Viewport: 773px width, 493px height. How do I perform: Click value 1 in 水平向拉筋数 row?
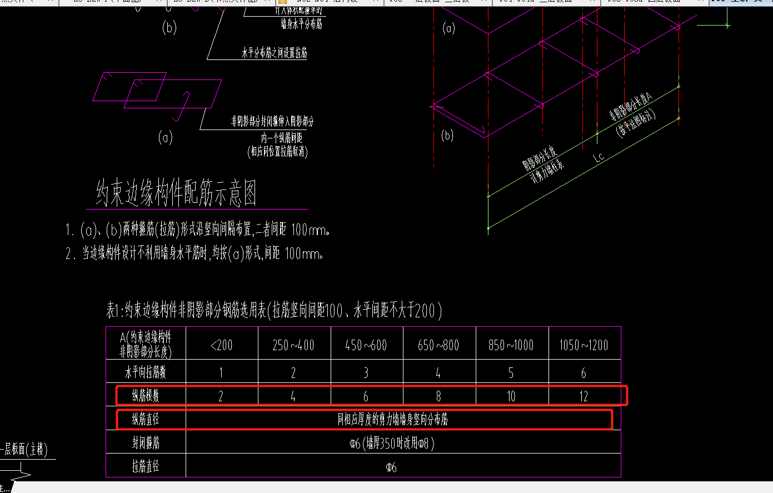point(221,372)
